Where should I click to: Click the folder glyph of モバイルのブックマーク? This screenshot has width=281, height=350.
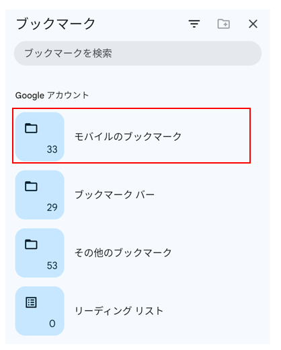[x=31, y=129]
